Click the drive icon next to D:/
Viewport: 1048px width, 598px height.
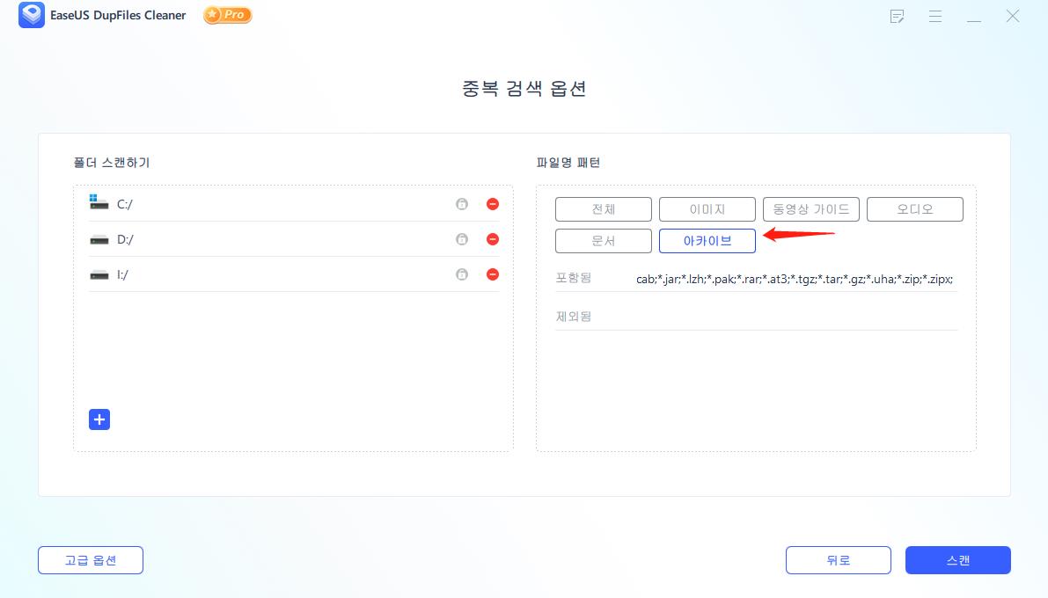(99, 238)
